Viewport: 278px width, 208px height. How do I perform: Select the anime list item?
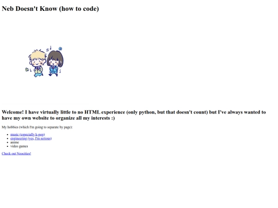click(x=14, y=142)
